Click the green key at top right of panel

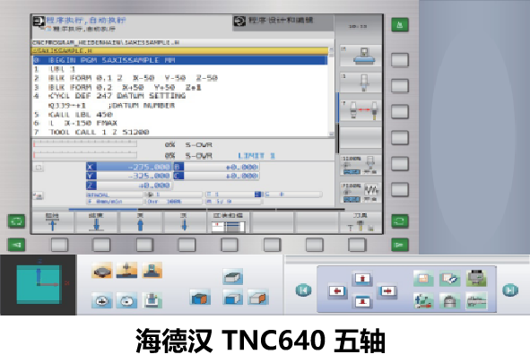click(400, 25)
